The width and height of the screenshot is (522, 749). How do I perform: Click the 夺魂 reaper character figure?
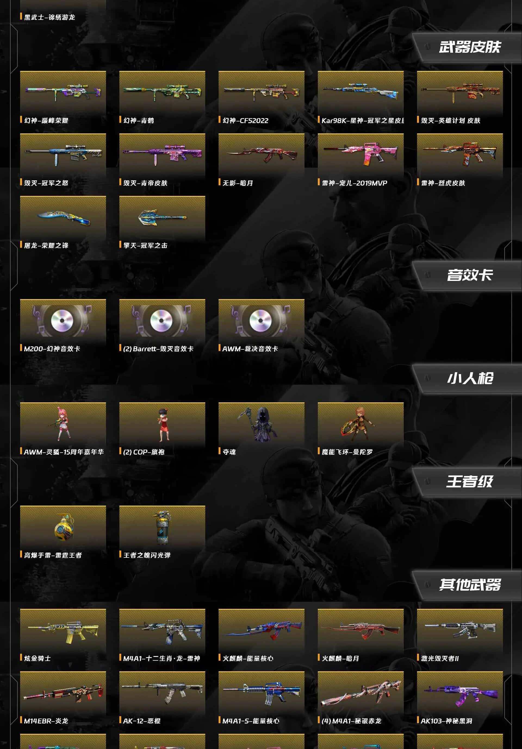point(262,424)
